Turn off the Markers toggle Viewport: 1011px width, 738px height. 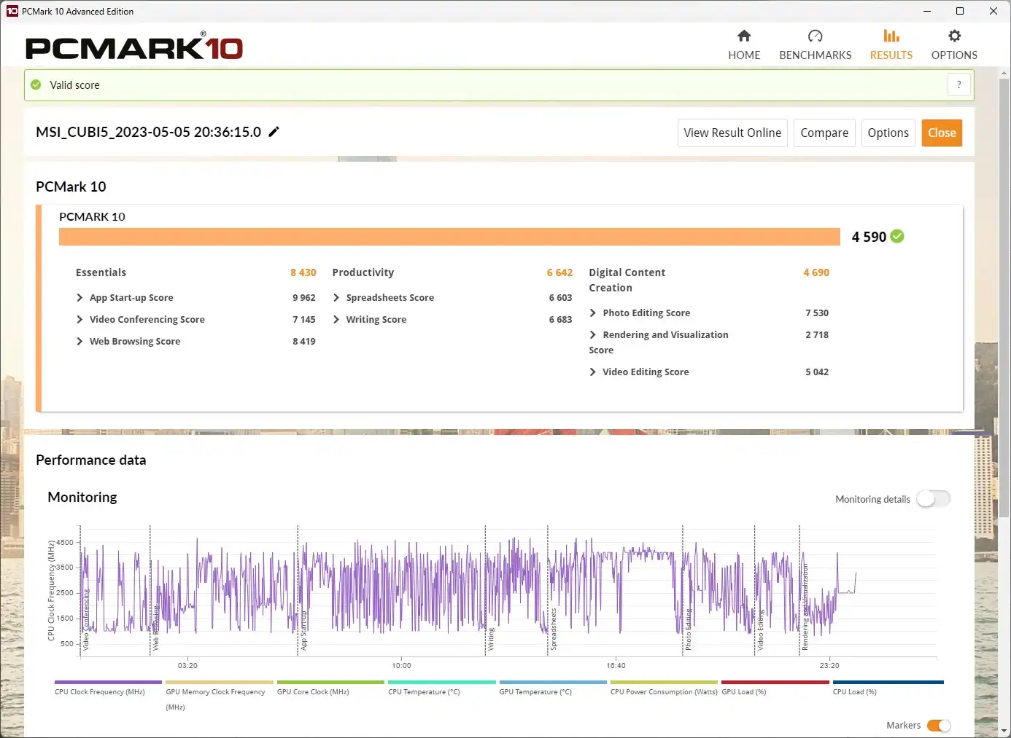(939, 725)
